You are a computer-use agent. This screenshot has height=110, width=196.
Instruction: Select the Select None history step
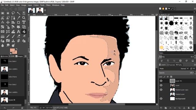12,77
